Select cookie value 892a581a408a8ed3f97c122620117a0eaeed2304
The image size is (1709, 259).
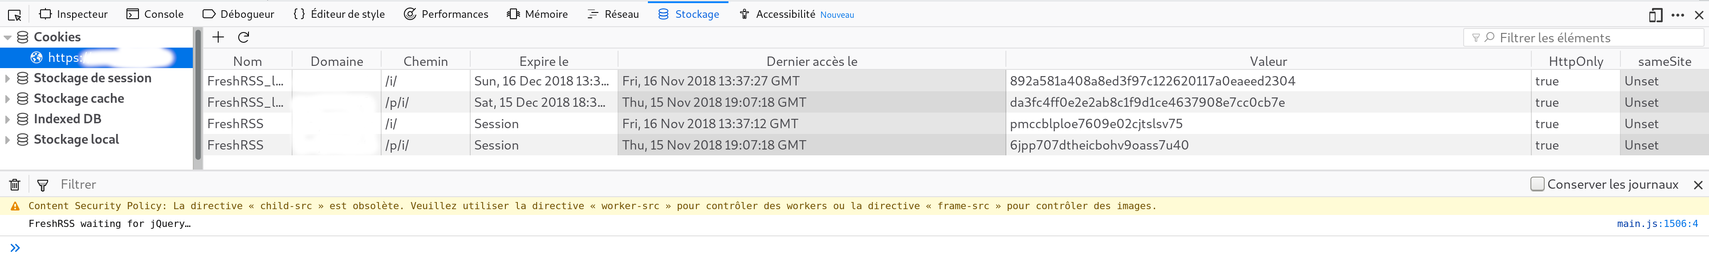click(1152, 81)
